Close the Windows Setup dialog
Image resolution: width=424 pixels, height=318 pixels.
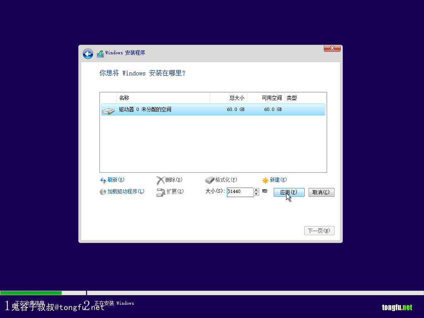tap(332, 48)
